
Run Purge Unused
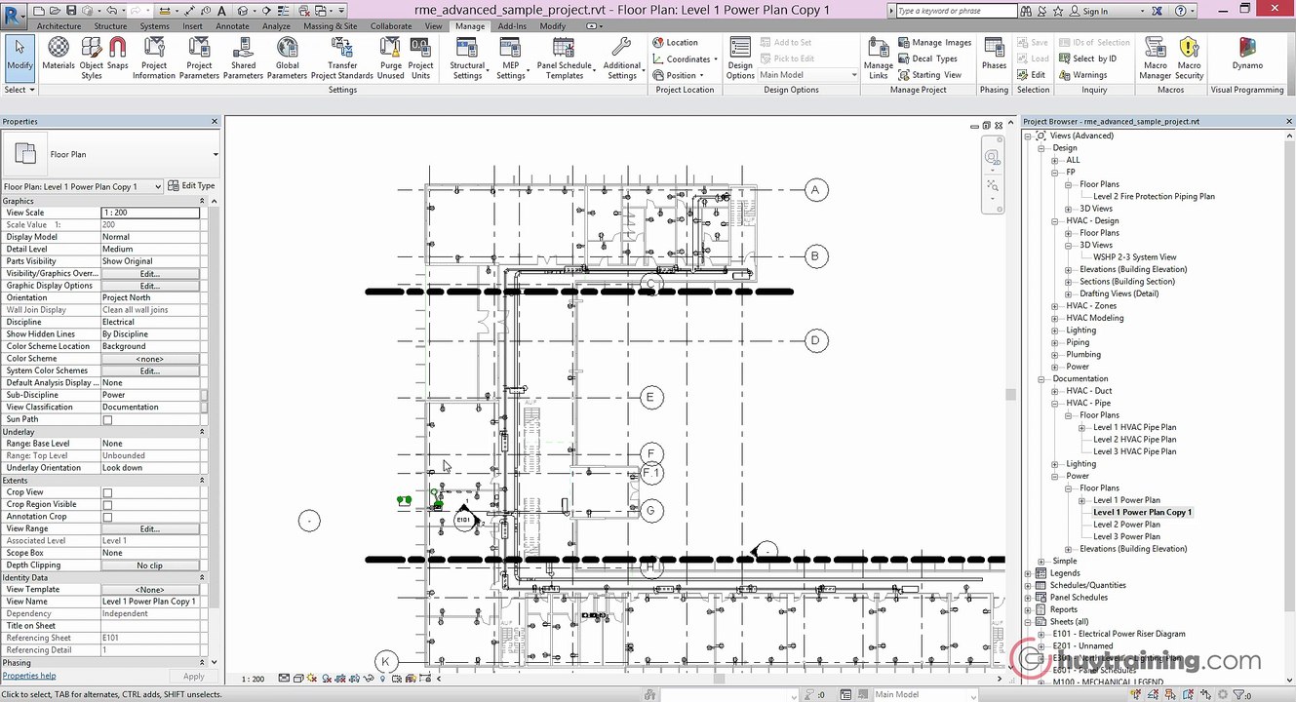click(x=390, y=58)
